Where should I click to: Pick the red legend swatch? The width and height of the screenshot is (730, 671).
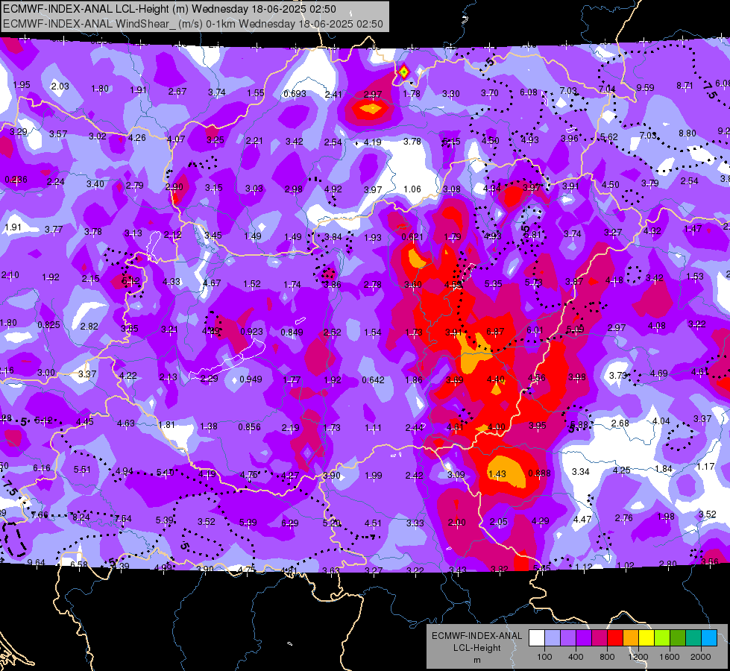click(615, 638)
